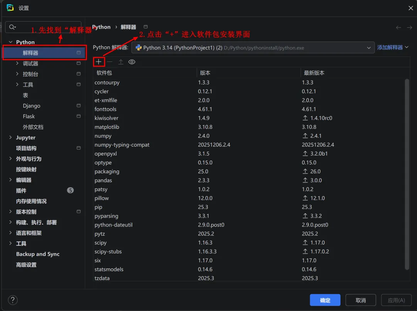Click the PyCharm logo in title bar
Viewport: 417px width, 311px height.
click(10, 8)
